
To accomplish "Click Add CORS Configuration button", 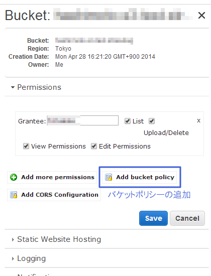I will point(54,195).
